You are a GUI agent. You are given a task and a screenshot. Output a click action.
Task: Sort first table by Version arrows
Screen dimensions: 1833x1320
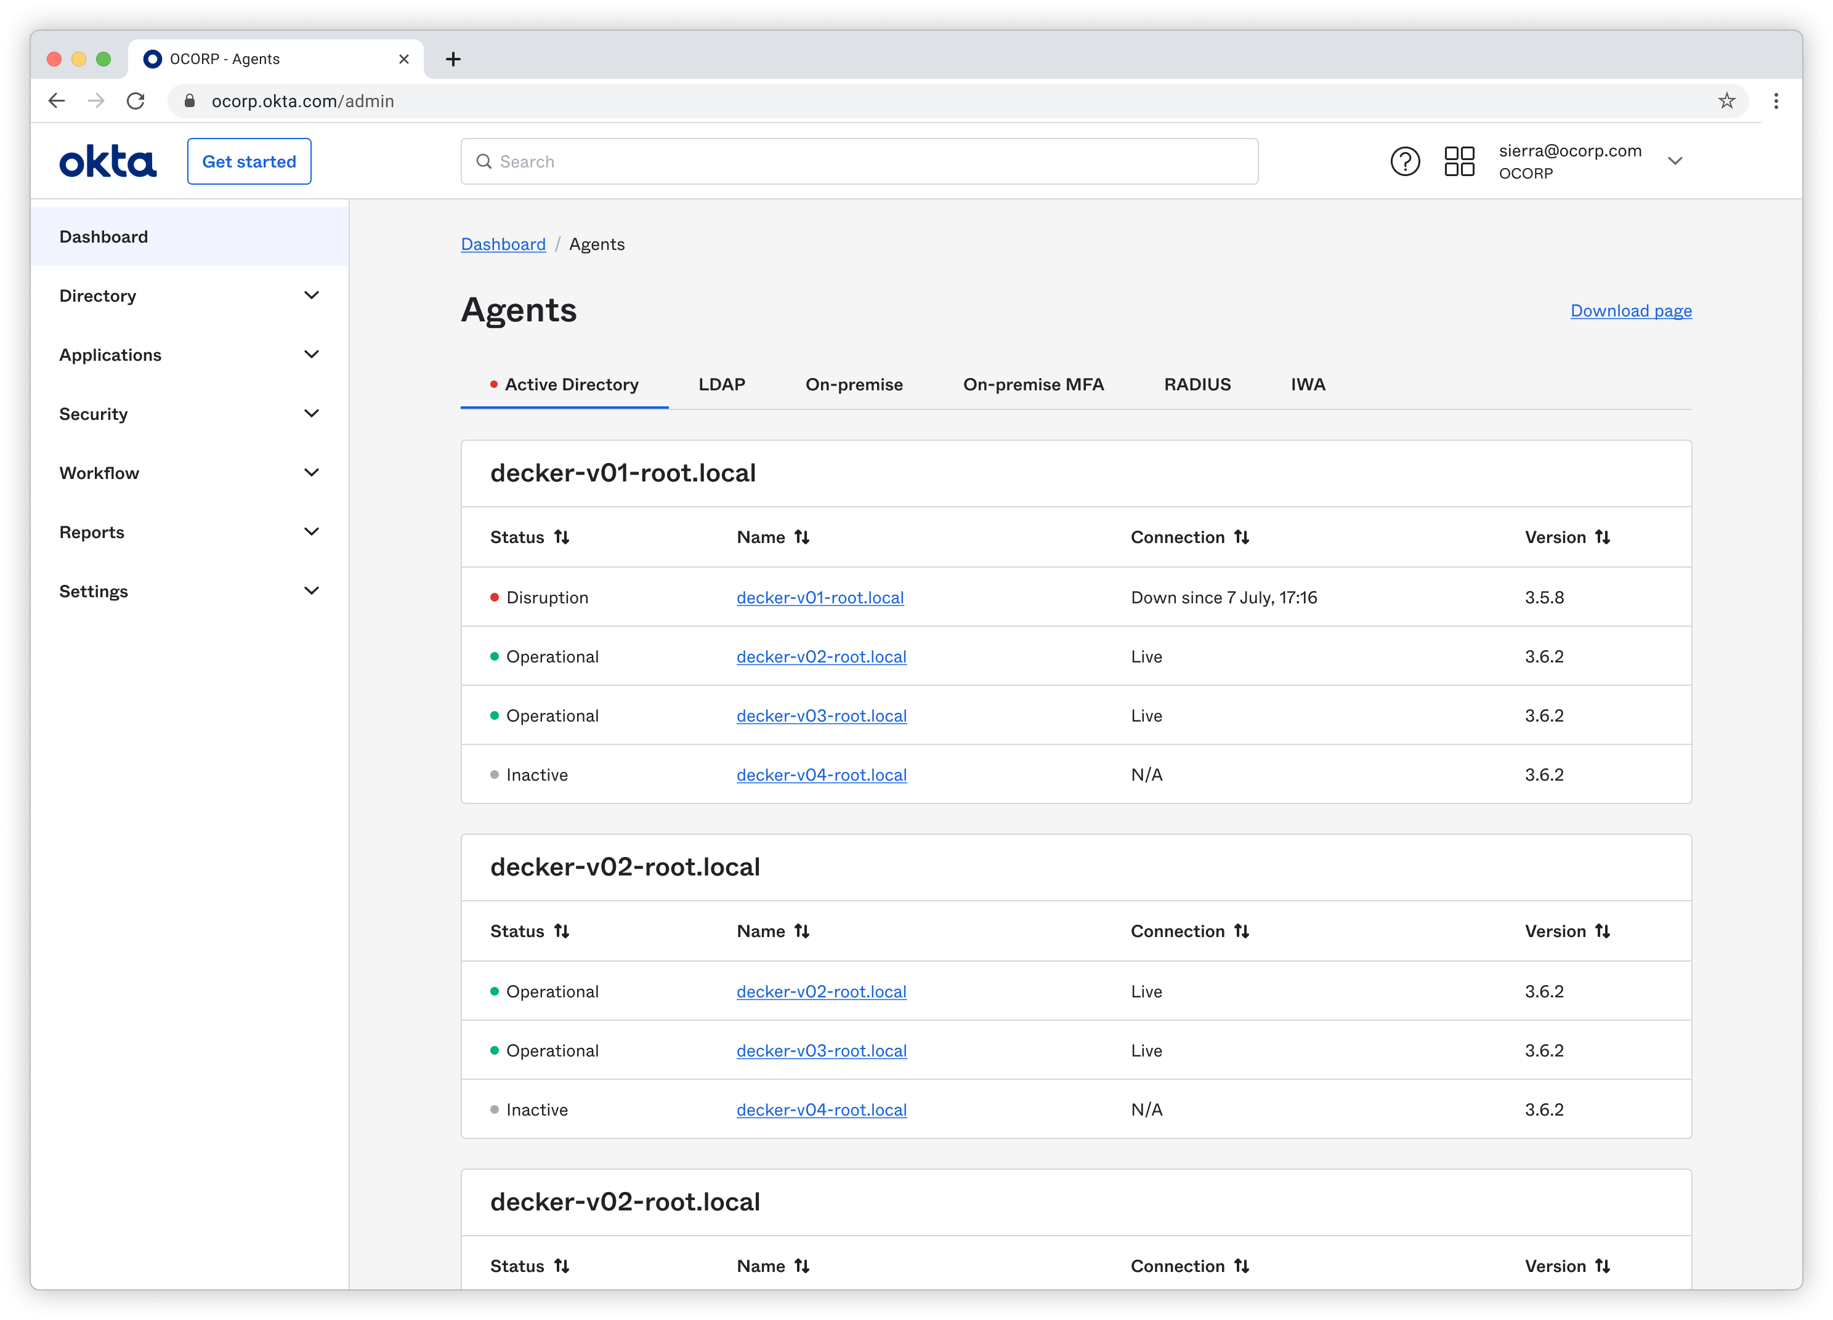(1603, 537)
